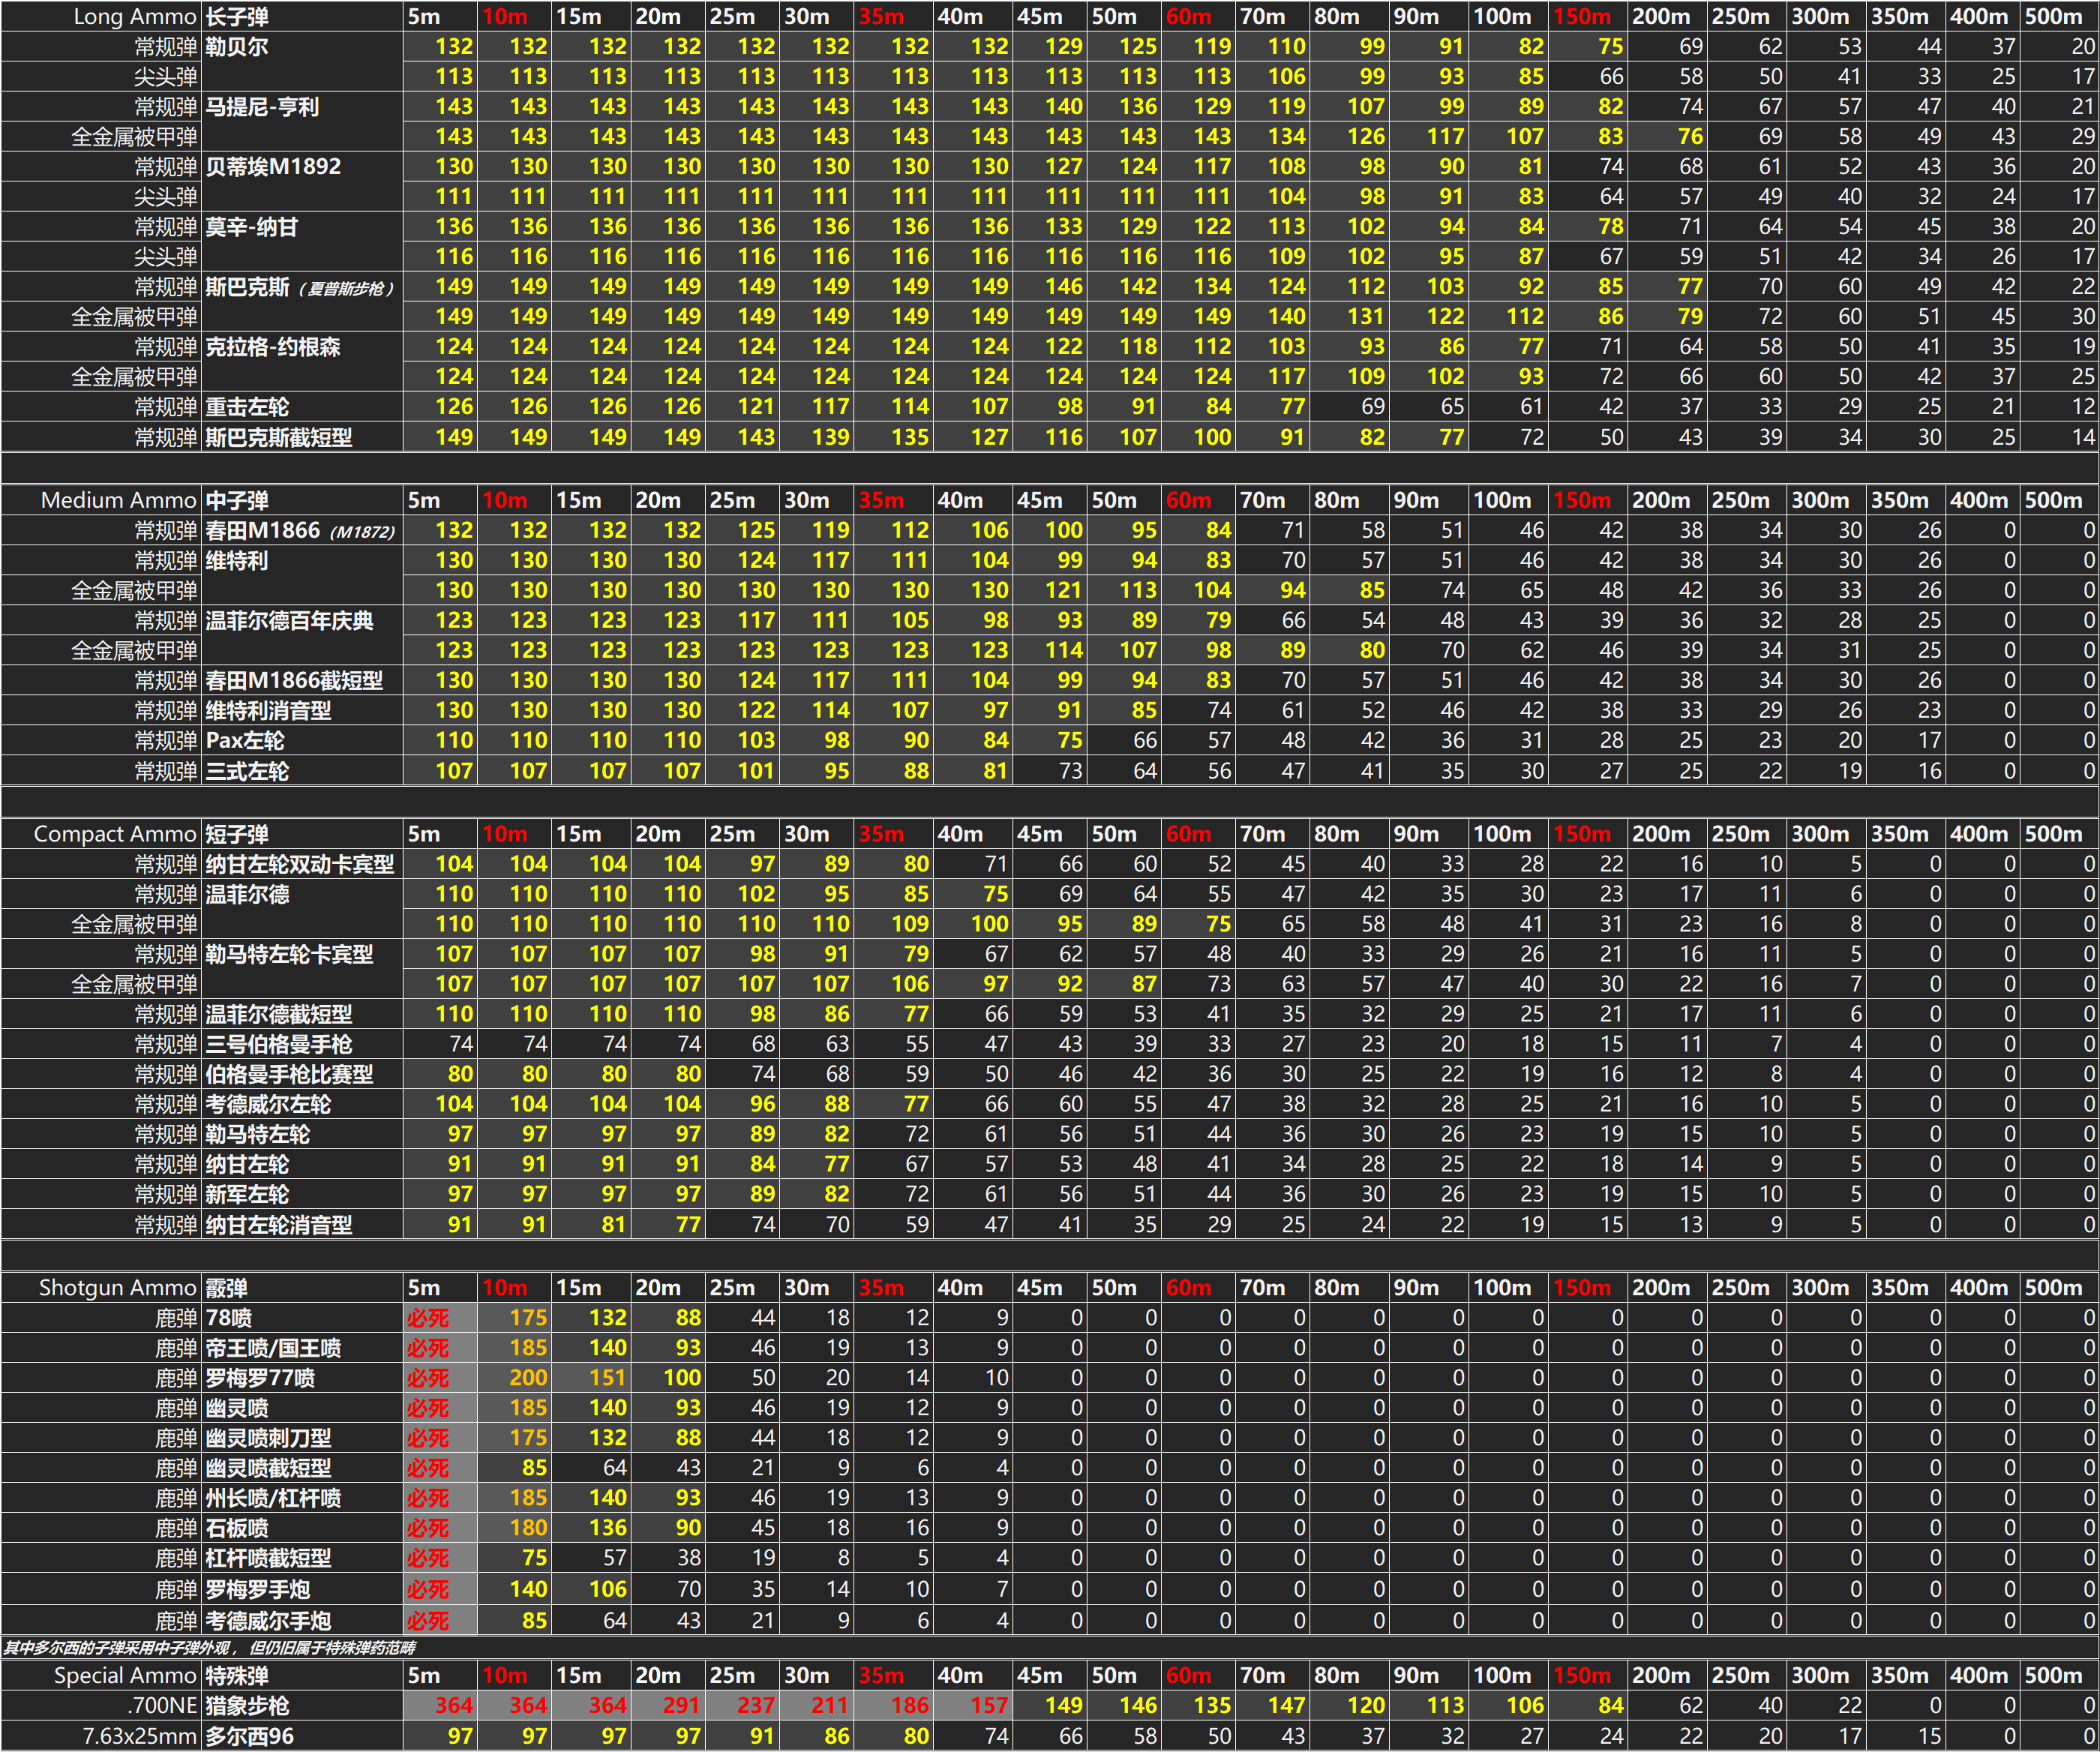Click the 维特利消音型 weapon name
The image size is (2100, 1752).
click(268, 711)
